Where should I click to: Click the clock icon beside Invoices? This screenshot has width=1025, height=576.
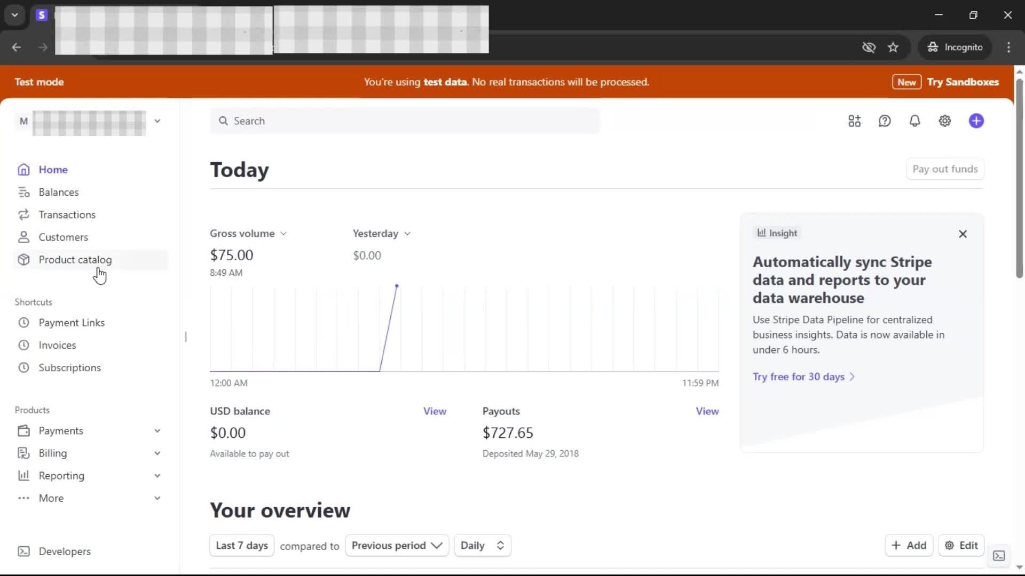pyautogui.click(x=23, y=345)
